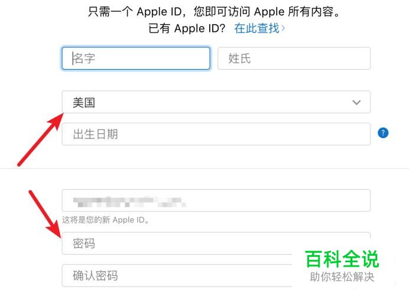Click the chevron arrow in country selector
The image size is (409, 303).
(x=356, y=102)
